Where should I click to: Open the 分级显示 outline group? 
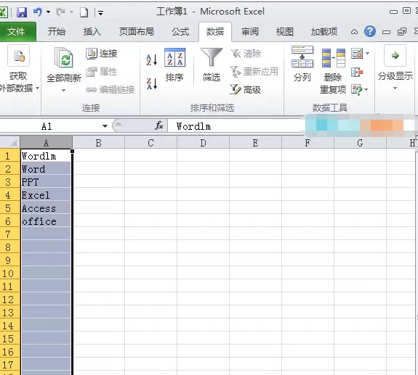tap(395, 68)
